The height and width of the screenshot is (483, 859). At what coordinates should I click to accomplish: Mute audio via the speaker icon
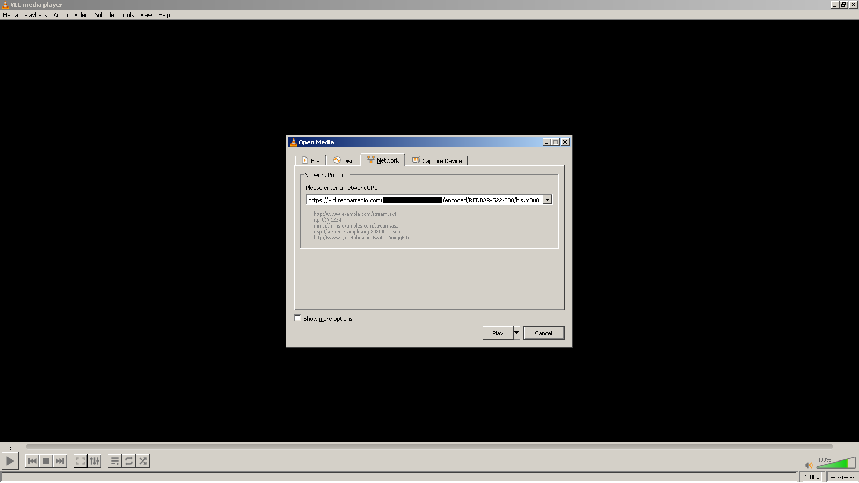809,465
